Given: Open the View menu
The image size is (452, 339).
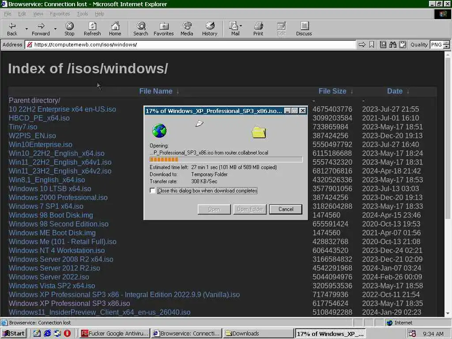Looking at the screenshot, I should click(x=38, y=14).
